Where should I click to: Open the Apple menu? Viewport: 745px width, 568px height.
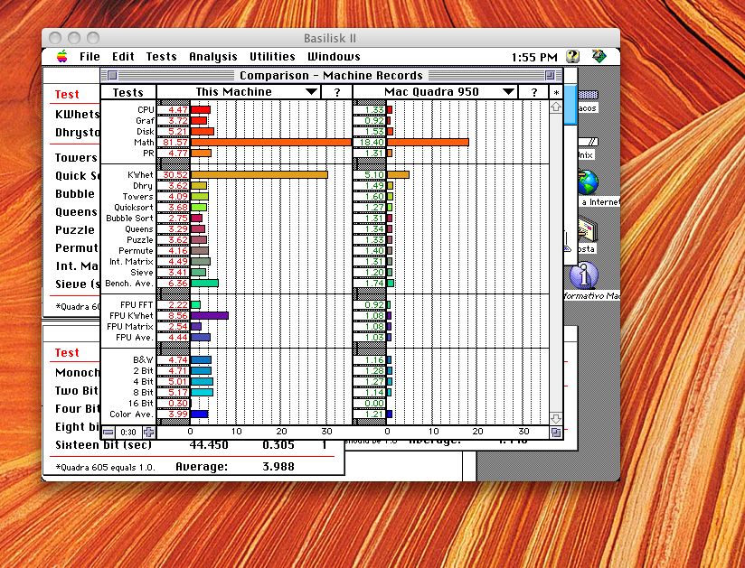(x=61, y=57)
